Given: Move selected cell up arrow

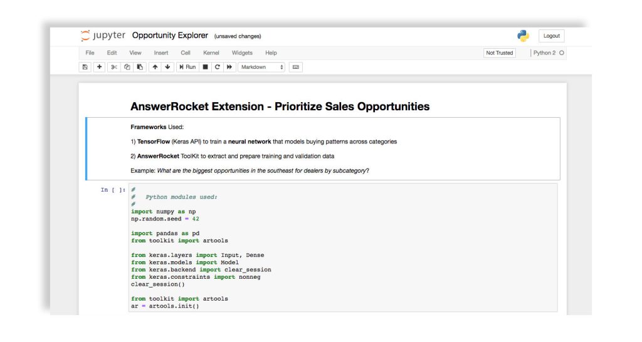Looking at the screenshot, I should 155,67.
